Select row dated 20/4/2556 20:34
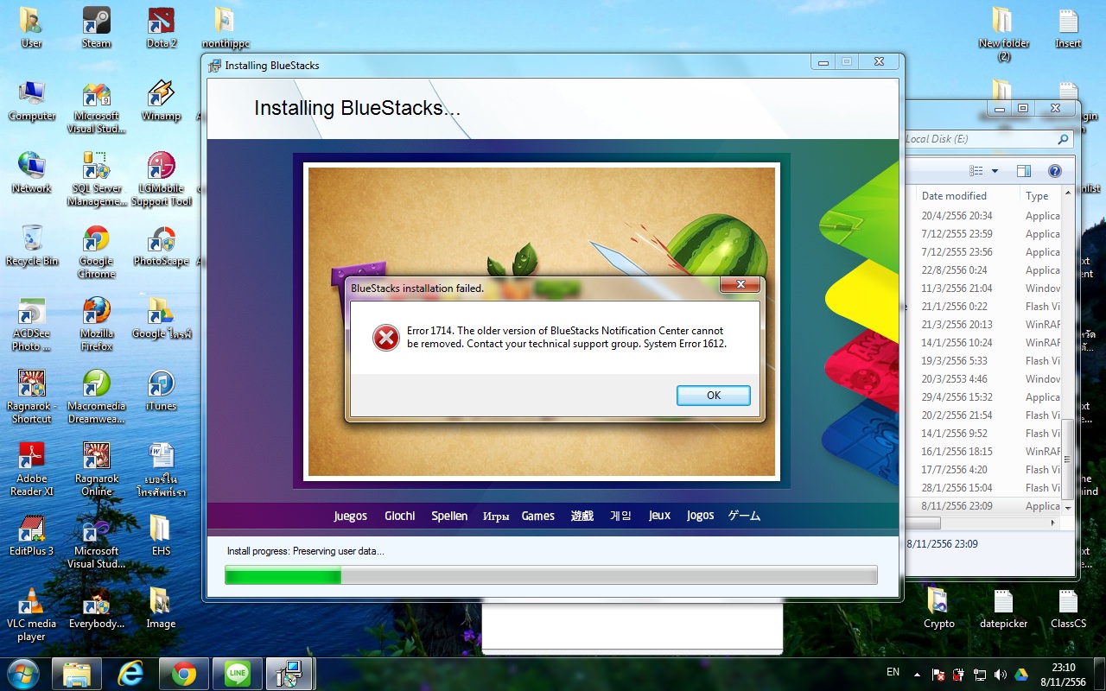 pos(985,216)
